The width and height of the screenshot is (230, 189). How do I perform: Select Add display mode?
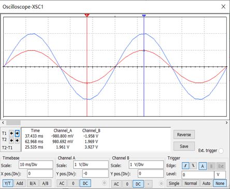[x=20, y=183]
